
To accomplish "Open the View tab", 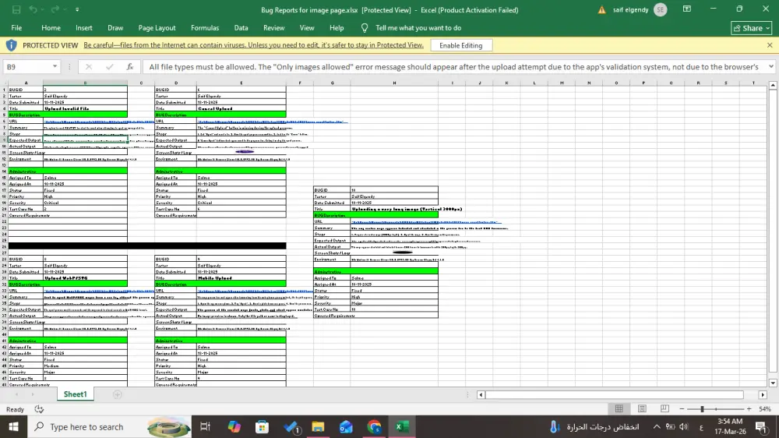I will (306, 28).
